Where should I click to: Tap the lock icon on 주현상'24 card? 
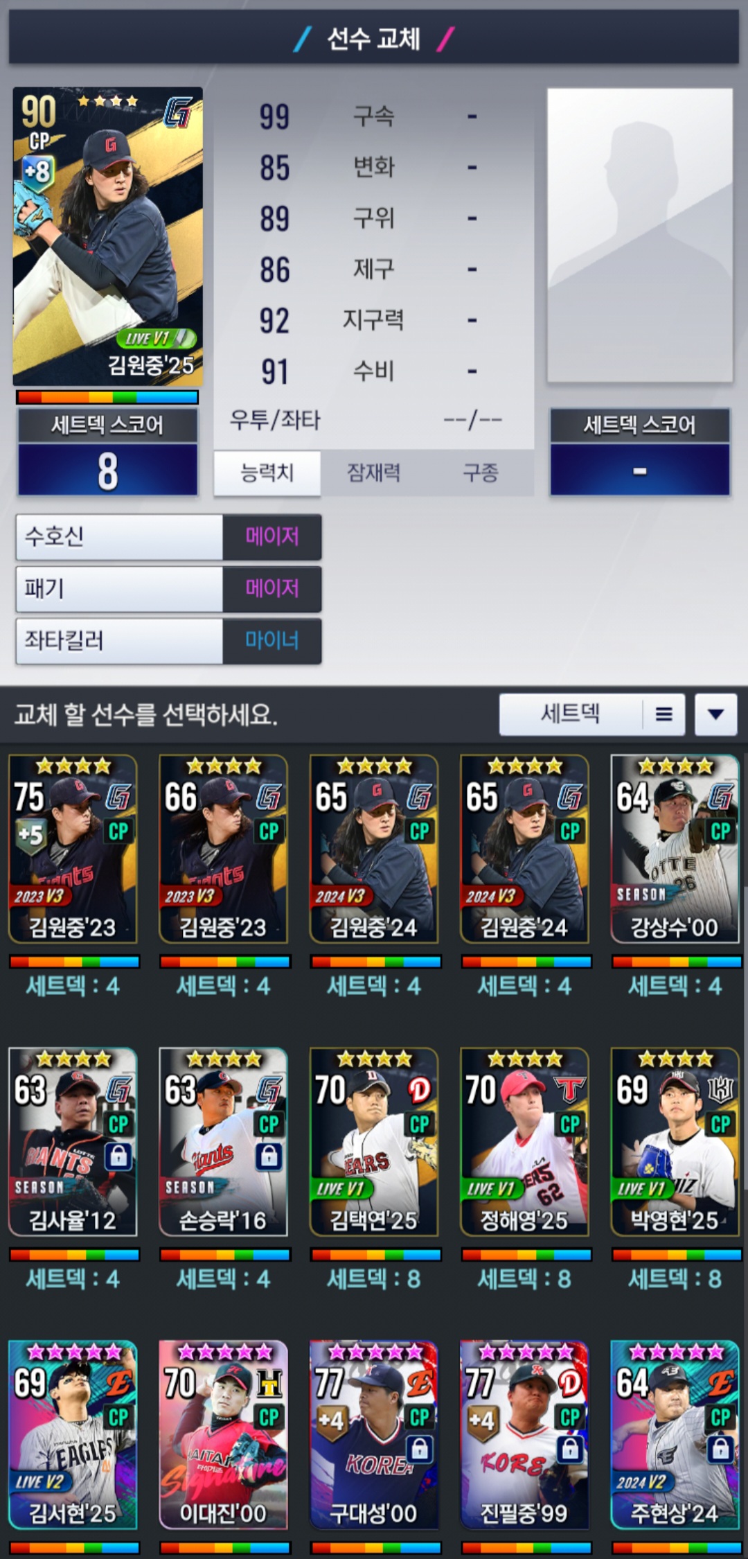coord(721,1450)
